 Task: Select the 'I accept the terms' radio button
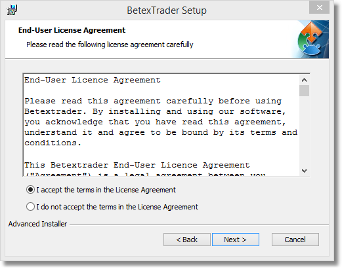pyautogui.click(x=30, y=190)
